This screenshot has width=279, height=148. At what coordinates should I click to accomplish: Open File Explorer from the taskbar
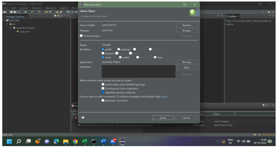pos(66,142)
